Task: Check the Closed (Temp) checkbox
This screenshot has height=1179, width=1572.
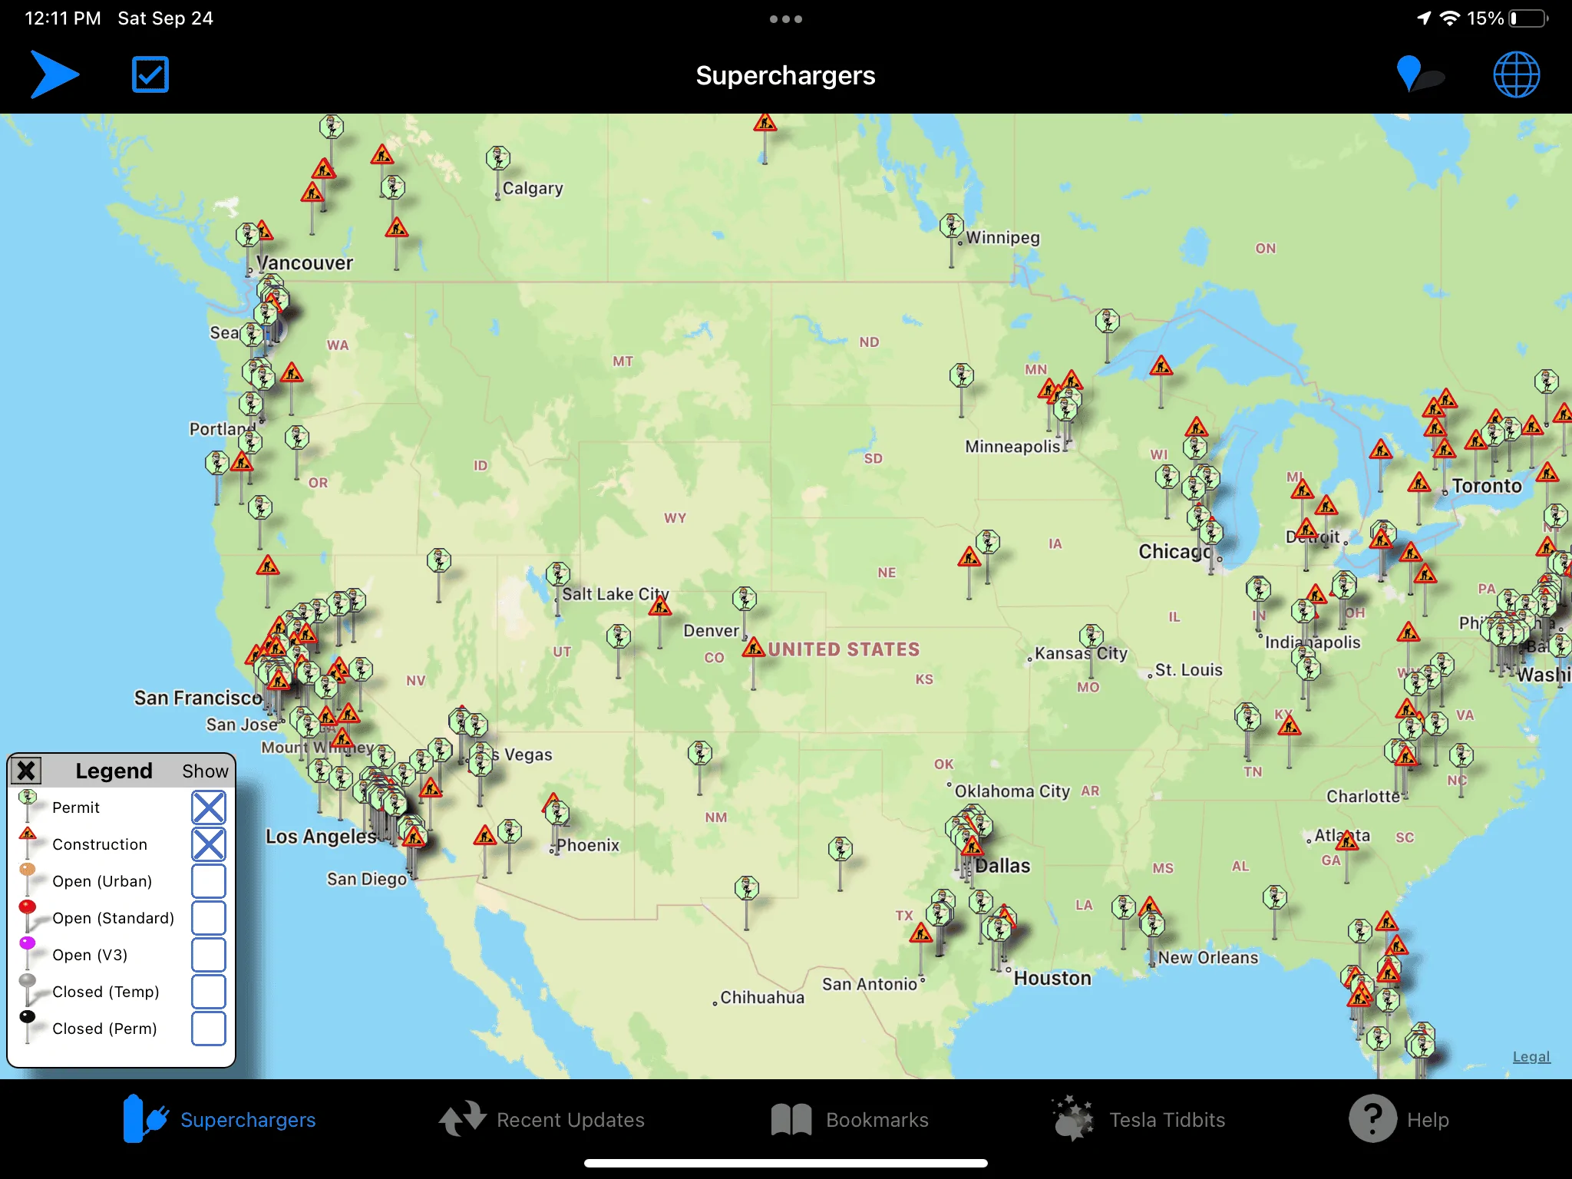Action: tap(209, 992)
